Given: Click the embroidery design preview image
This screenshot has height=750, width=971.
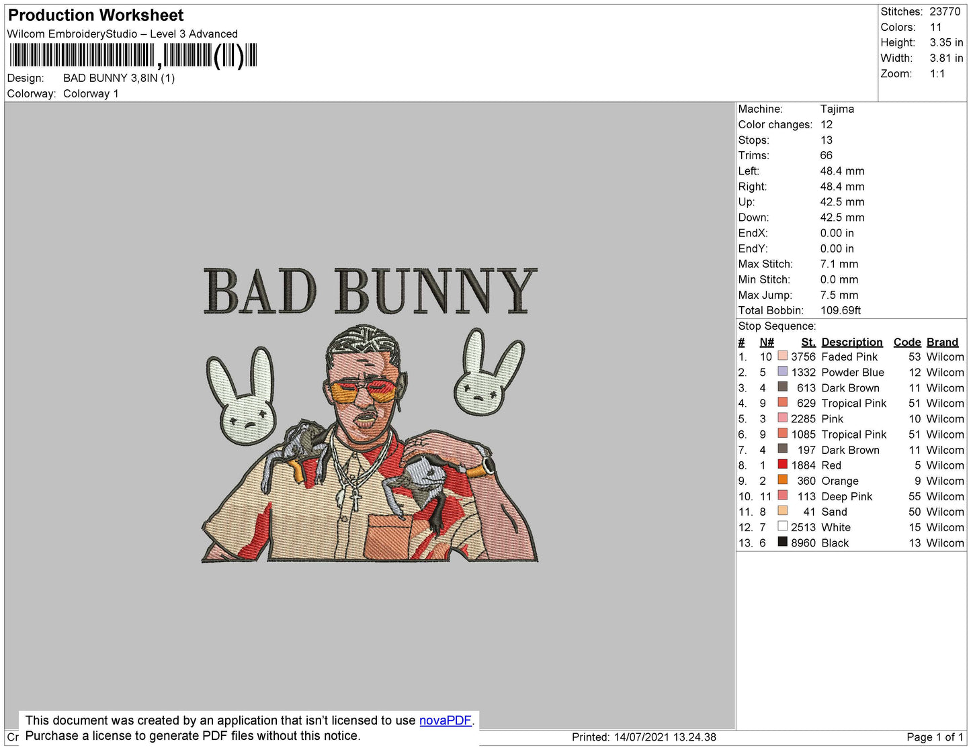Looking at the screenshot, I should click(x=370, y=414).
